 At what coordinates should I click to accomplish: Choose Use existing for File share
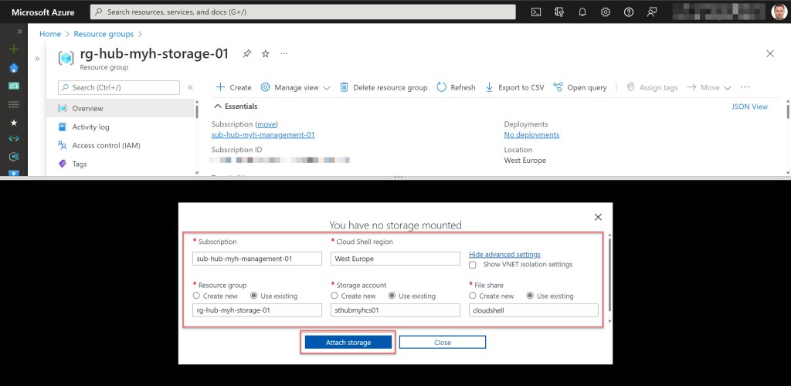(x=530, y=296)
